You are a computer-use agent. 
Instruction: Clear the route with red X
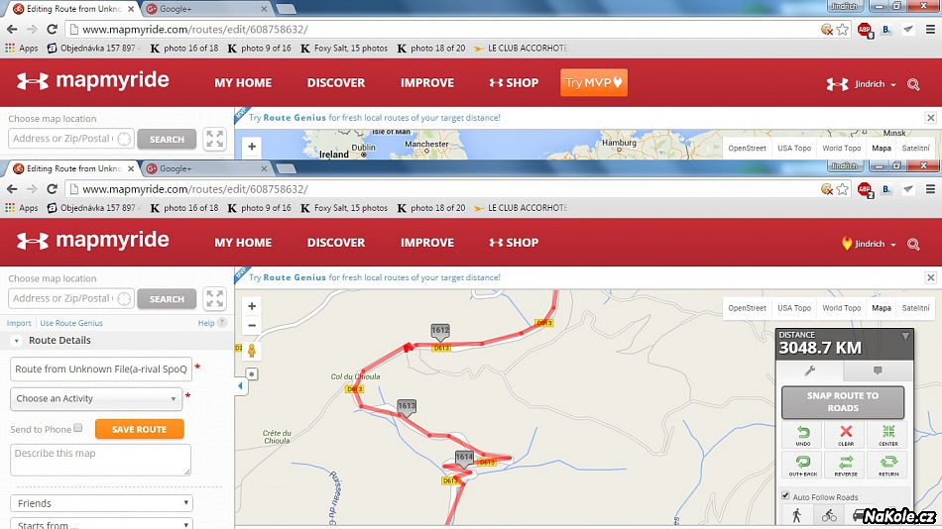coord(845,436)
